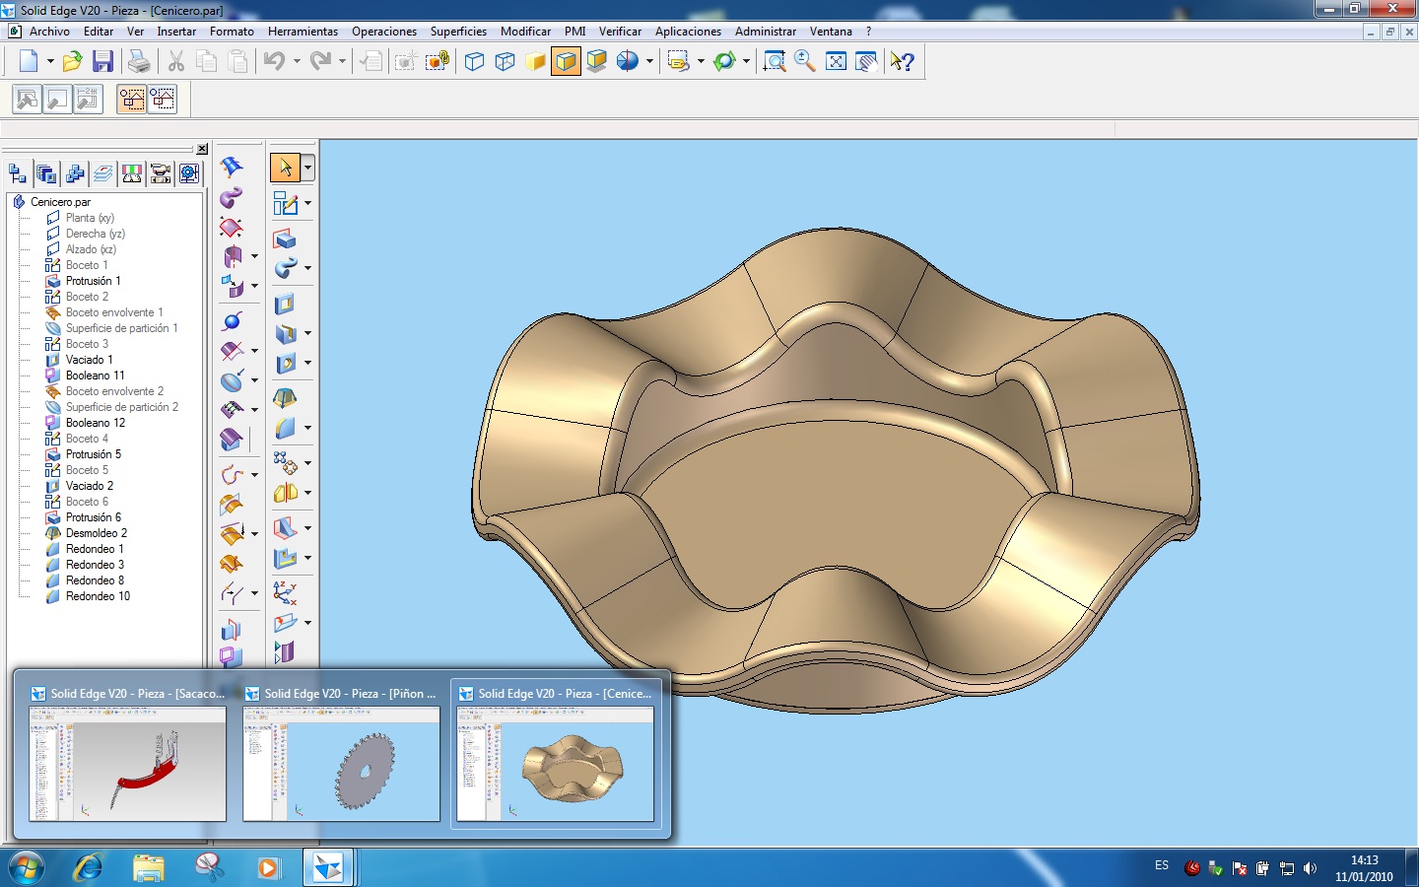Screen dimensions: 1419x887
Task: Activate the Select arrow tool
Action: [x=285, y=168]
